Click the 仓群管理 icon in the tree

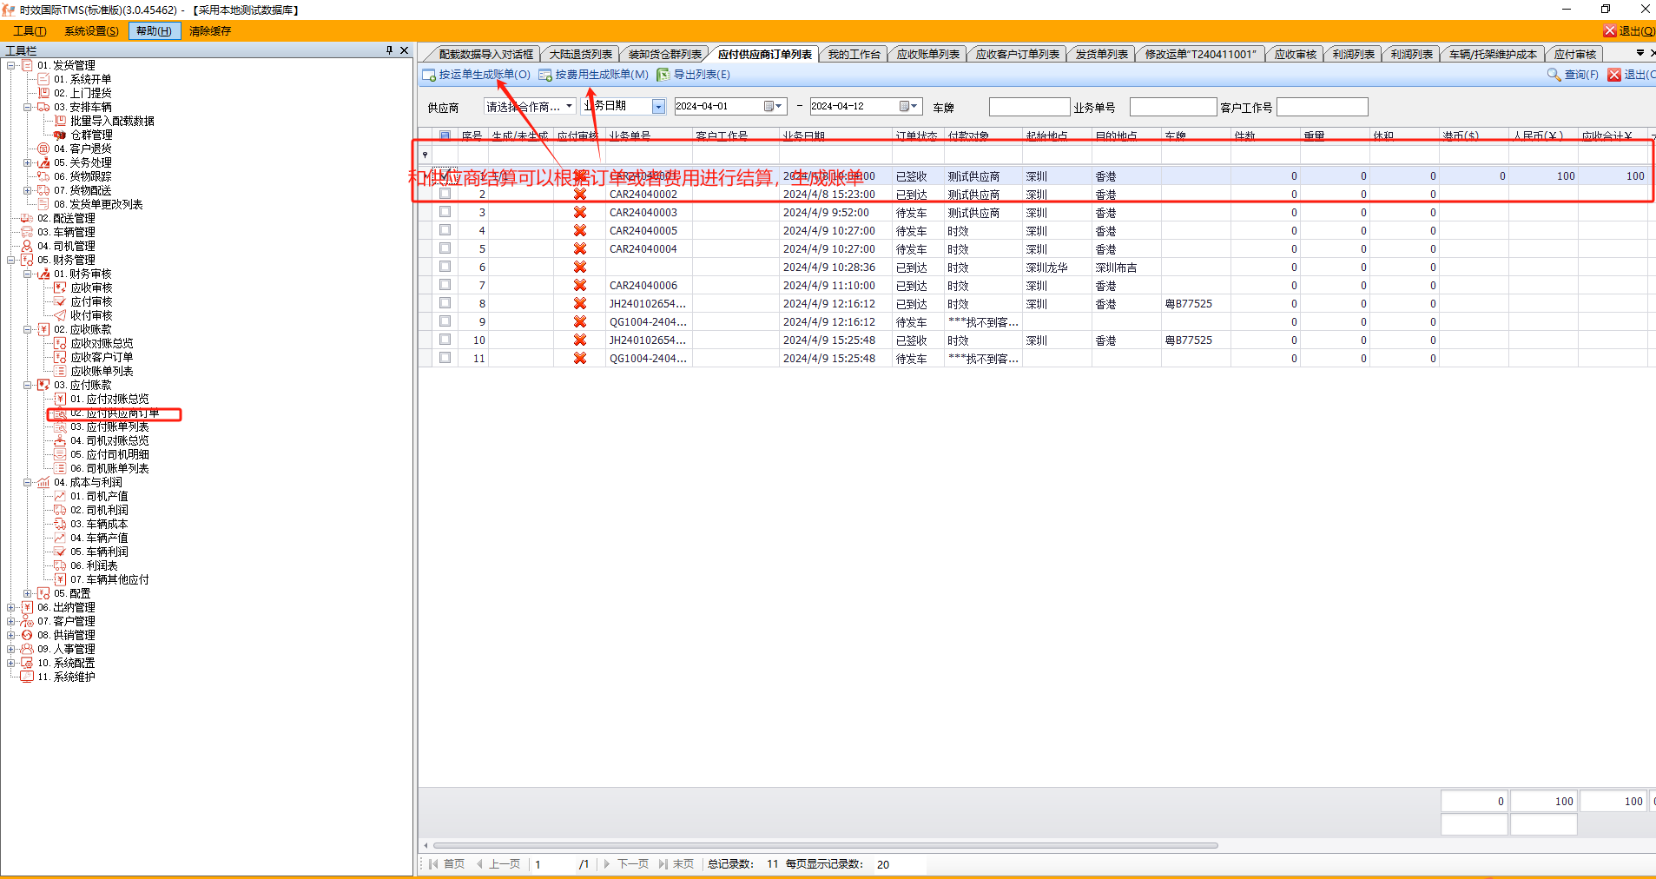click(60, 135)
